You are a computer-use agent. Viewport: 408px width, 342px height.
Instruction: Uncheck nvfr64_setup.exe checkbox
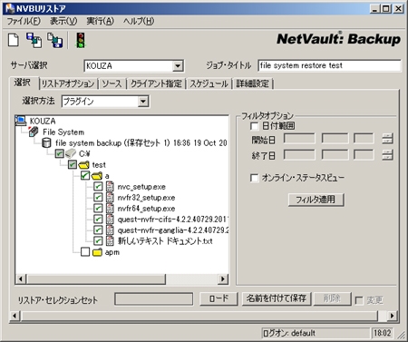(98, 209)
